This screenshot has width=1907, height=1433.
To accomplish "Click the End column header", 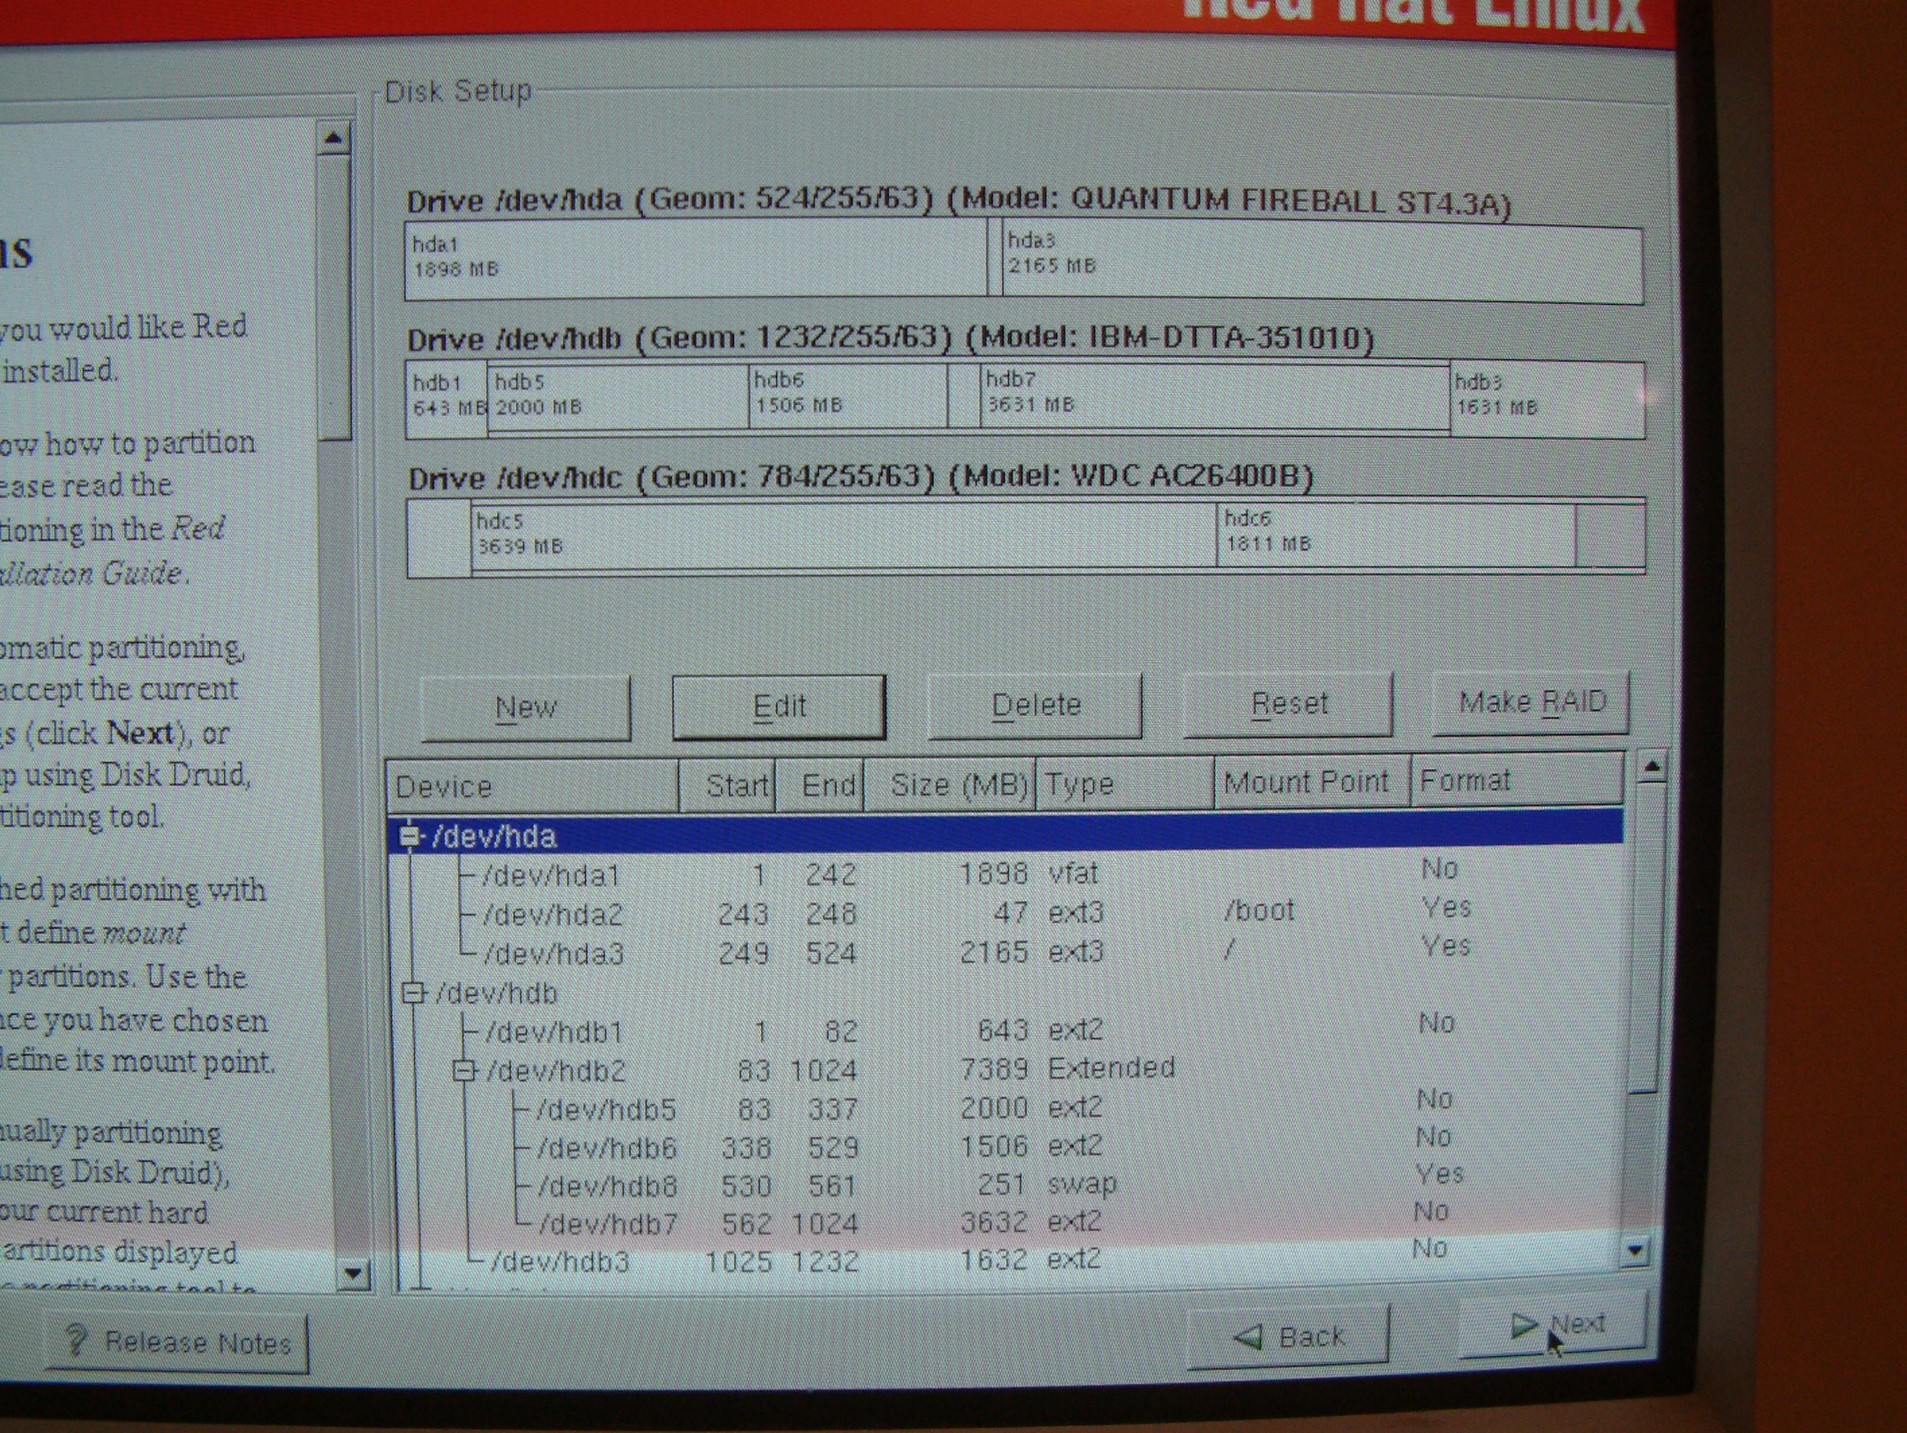I will point(819,785).
